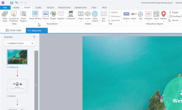182x110 pixels.
Task: Click the 1.1 Welcome slide label
Action: point(13,67)
